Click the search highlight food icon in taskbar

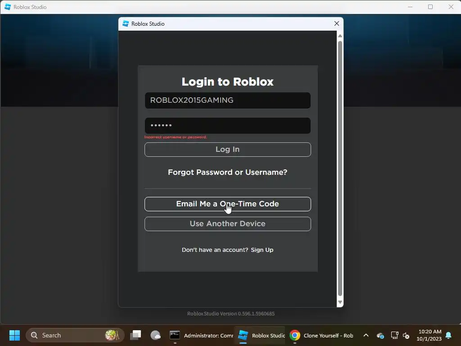click(112, 335)
